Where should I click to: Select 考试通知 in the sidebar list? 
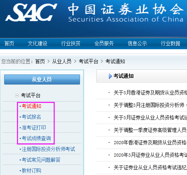[32, 106]
